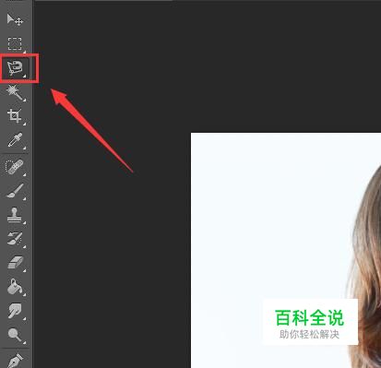The height and width of the screenshot is (368, 381).
Task: Select the Smudge tool
Action: [15, 311]
